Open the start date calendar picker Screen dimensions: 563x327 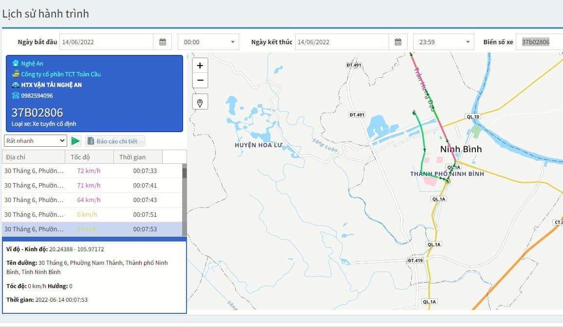162,42
